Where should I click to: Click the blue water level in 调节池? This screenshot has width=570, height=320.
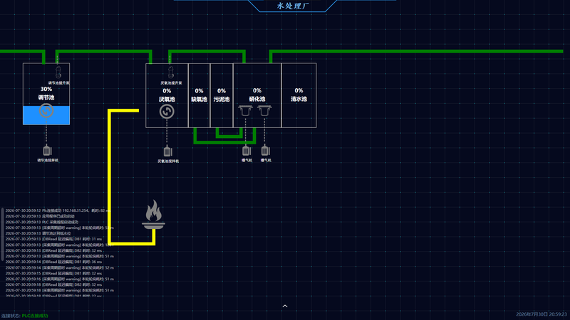[x=46, y=115]
